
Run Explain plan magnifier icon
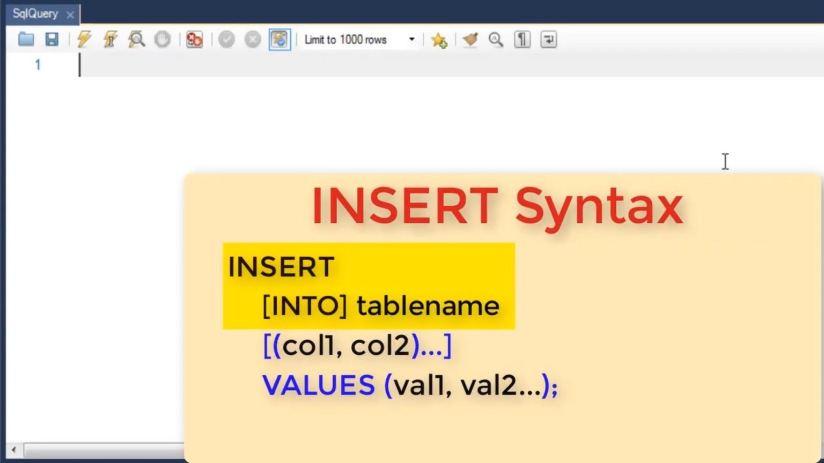(x=136, y=39)
